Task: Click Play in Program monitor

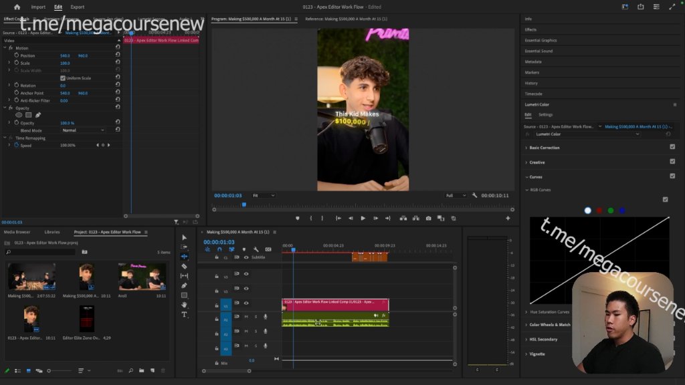Action: (363, 219)
